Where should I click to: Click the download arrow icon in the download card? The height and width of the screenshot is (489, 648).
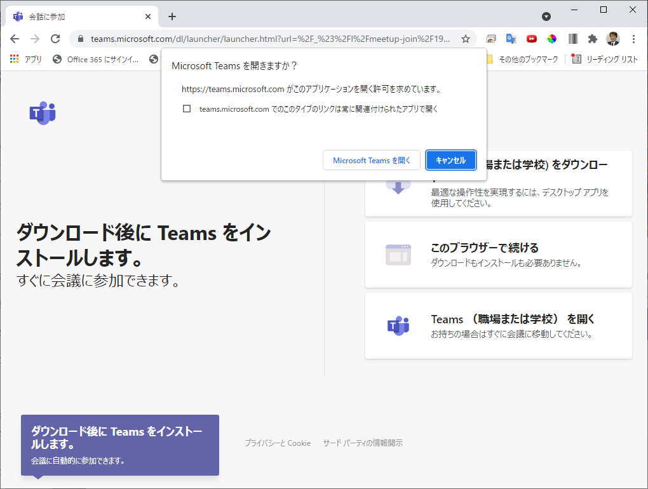[398, 187]
